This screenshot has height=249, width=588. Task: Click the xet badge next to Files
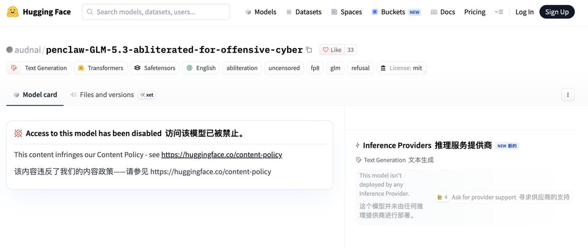(147, 95)
